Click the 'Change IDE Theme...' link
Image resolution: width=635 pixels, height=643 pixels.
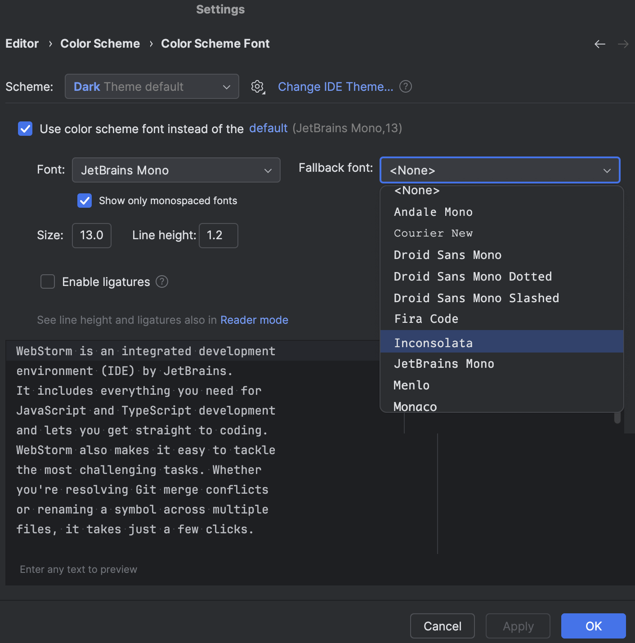click(x=335, y=86)
